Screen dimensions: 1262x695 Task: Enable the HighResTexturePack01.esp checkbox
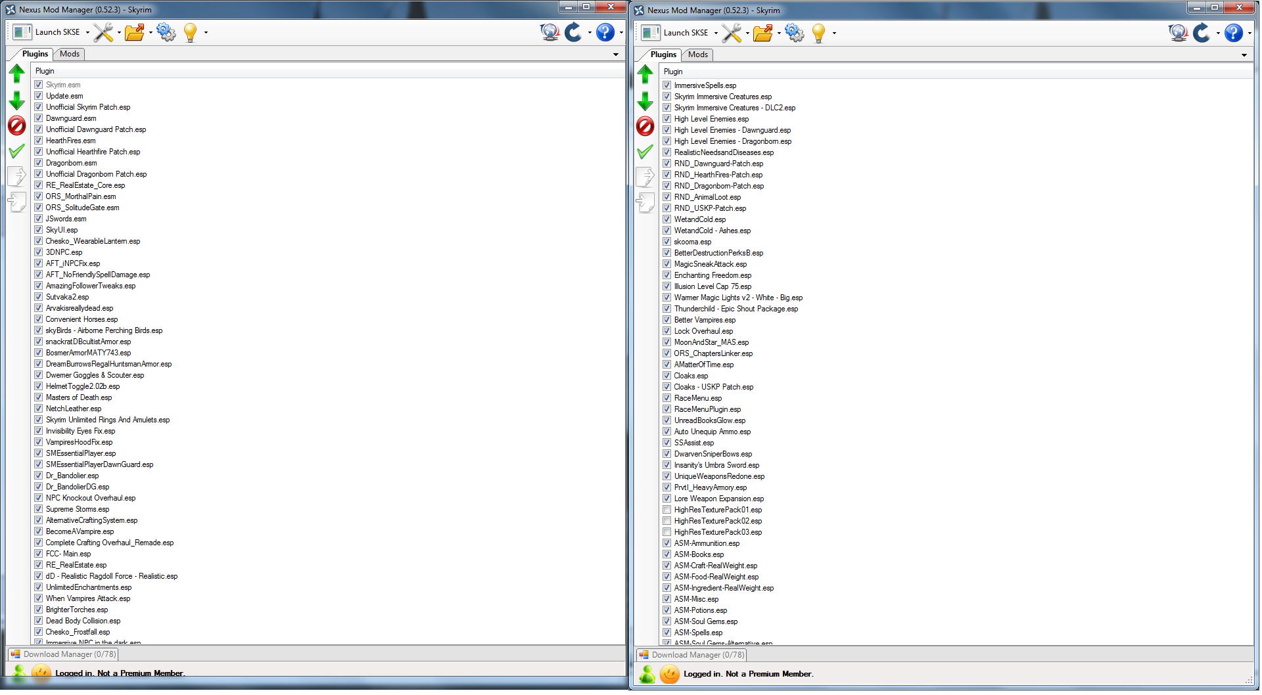667,510
